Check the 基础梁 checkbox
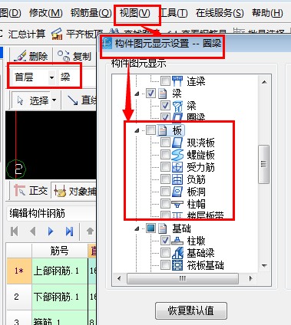The width and height of the screenshot is (291, 325). click(165, 252)
